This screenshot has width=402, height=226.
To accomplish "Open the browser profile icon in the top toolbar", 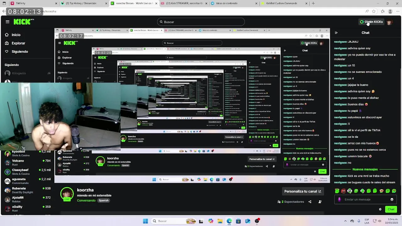I will coord(390,11).
